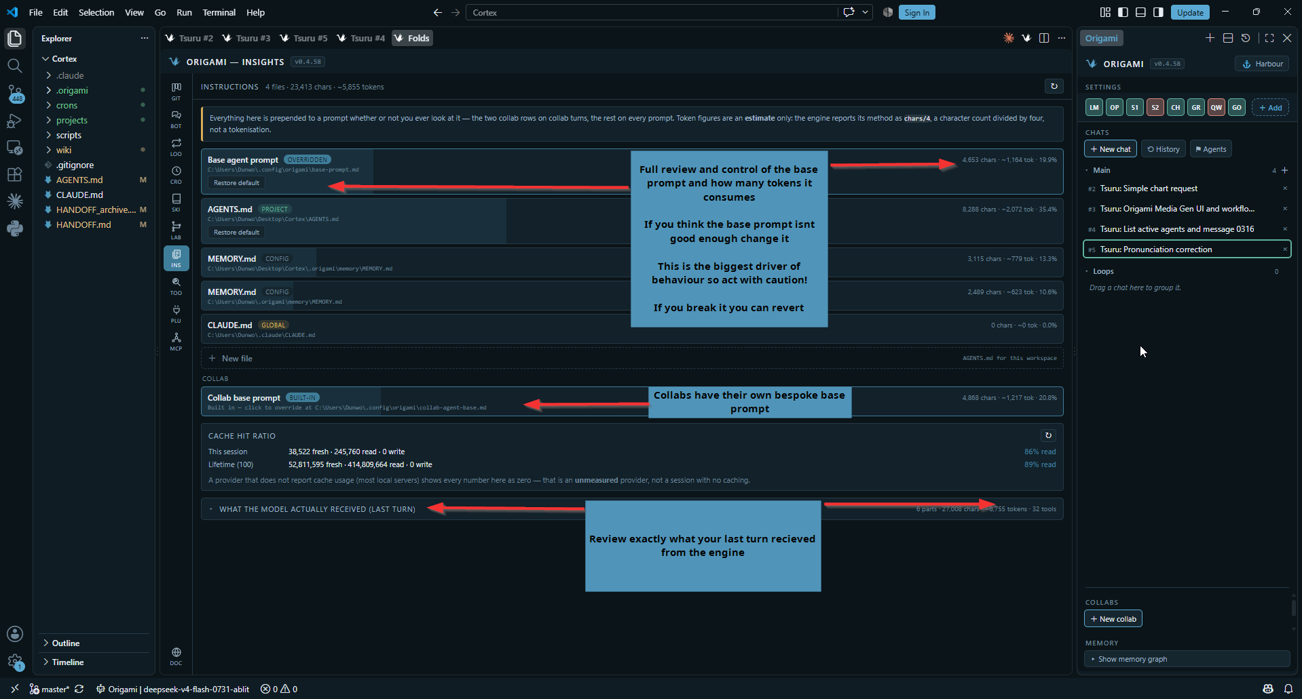Open the Python activity bar icon
Screen dimensions: 1302x699
[x=14, y=228]
